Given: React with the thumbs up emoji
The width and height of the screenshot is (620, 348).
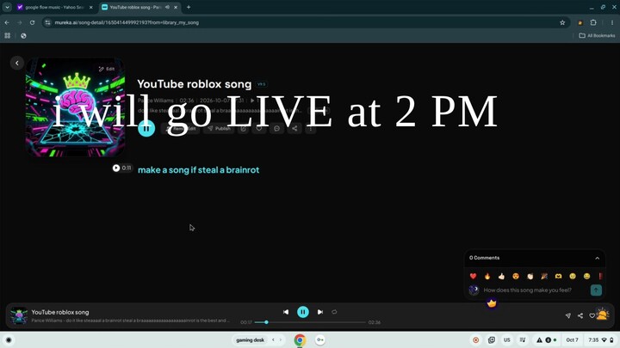Looking at the screenshot, I should [501, 276].
